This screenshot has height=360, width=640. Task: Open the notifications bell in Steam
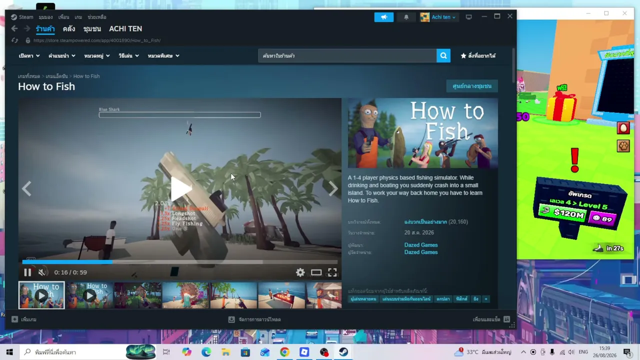click(406, 17)
